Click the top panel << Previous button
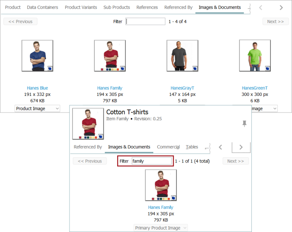This screenshot has width=292, height=232. click(x=20, y=22)
